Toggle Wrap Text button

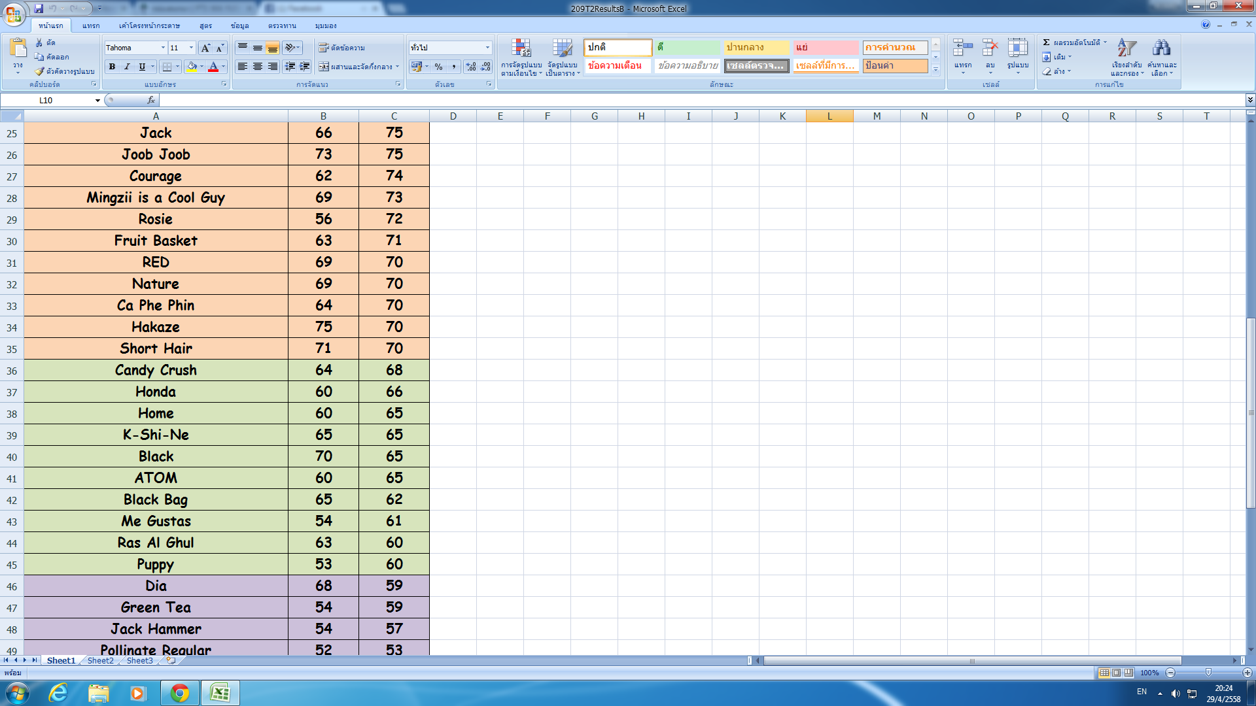coord(341,48)
